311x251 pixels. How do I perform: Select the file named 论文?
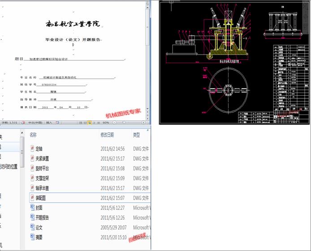pos(39,227)
